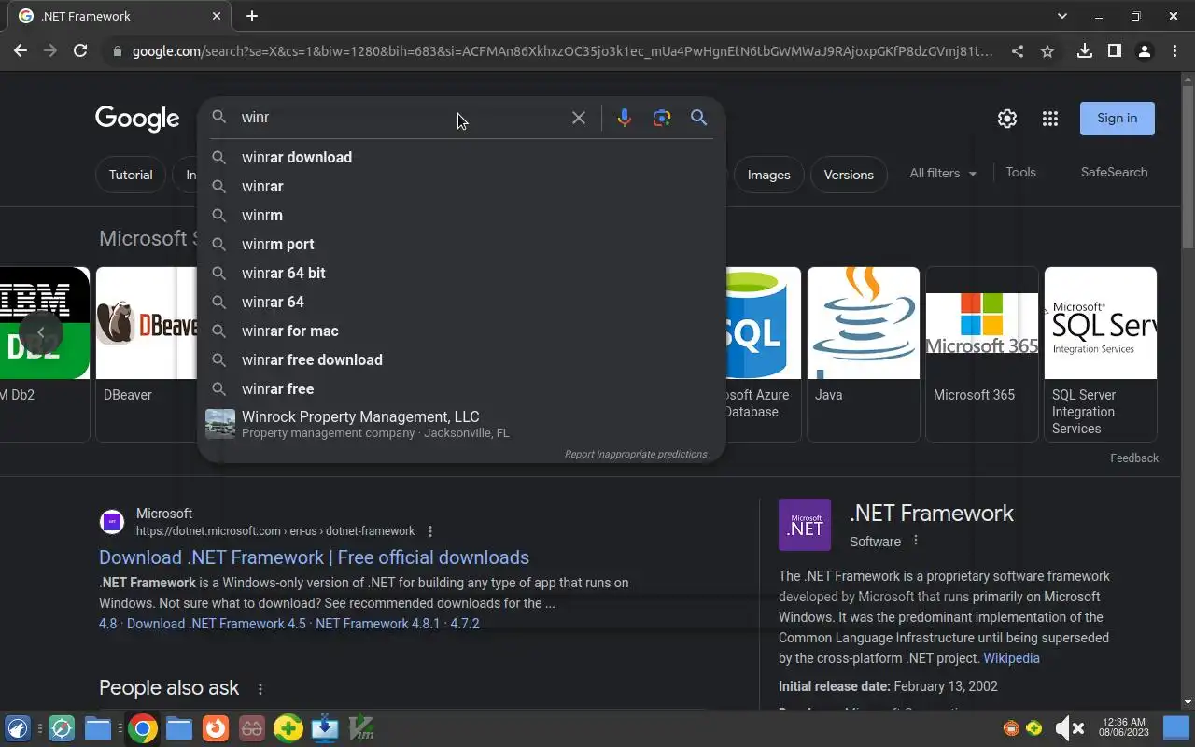Viewport: 1195px width, 747px height.
Task: Follow the Wikipedia link
Action: (1011, 658)
